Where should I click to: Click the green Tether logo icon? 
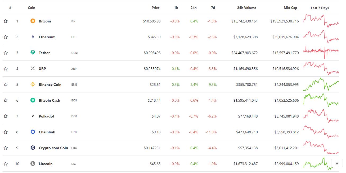33,53
